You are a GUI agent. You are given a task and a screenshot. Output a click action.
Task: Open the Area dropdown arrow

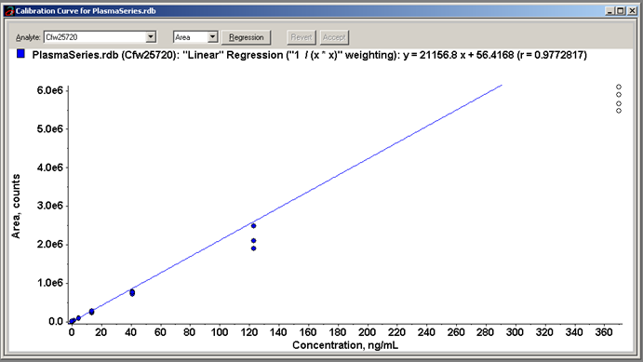[x=212, y=37]
